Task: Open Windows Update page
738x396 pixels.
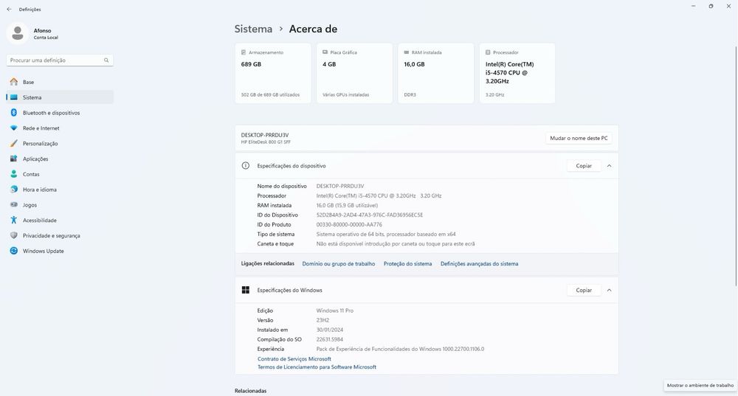Action: pyautogui.click(x=43, y=251)
